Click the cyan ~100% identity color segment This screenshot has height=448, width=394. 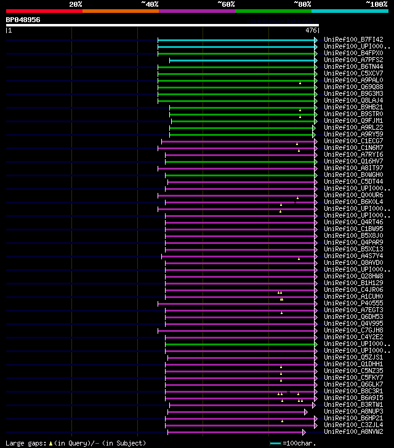(x=350, y=11)
